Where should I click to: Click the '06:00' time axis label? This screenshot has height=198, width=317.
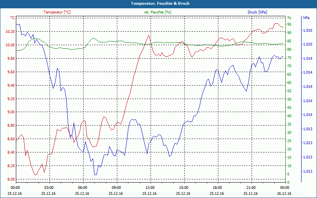point(82,187)
